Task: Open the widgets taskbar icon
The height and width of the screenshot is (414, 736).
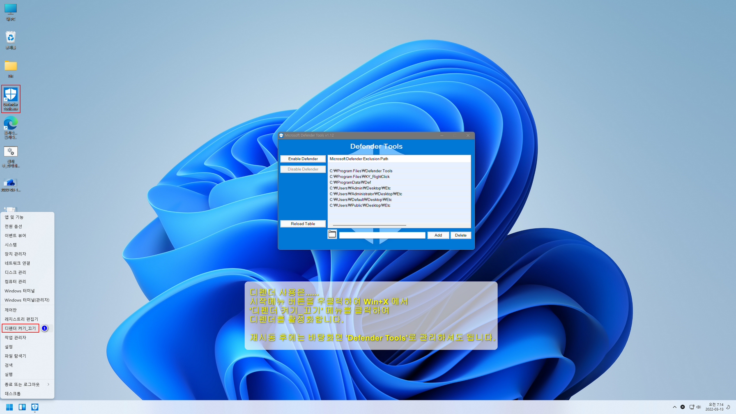Action: point(22,407)
